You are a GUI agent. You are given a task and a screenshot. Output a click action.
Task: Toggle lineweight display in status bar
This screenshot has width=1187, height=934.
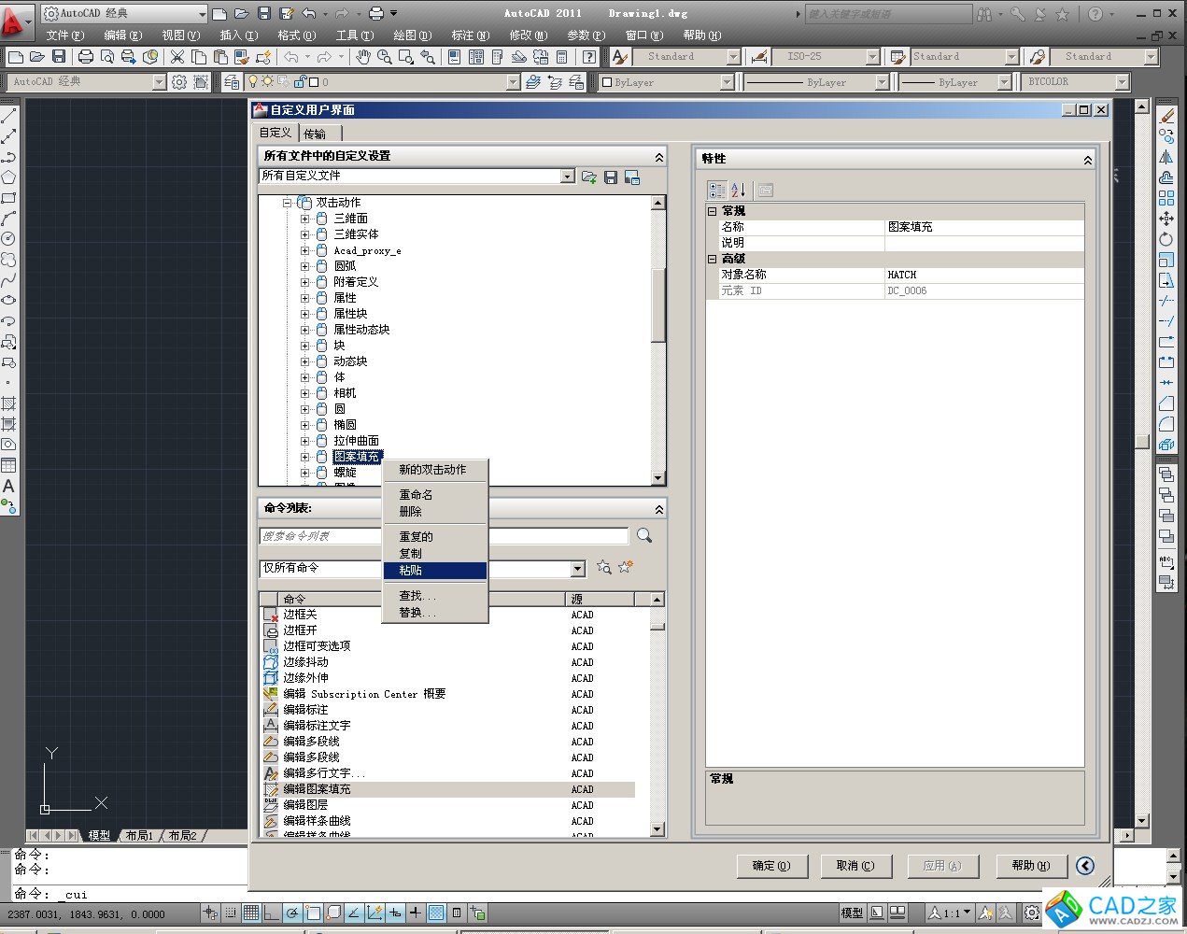point(416,913)
